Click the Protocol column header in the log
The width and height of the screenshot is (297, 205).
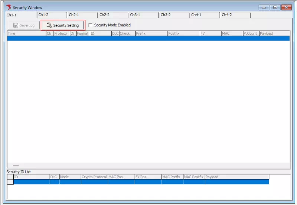tap(62, 33)
